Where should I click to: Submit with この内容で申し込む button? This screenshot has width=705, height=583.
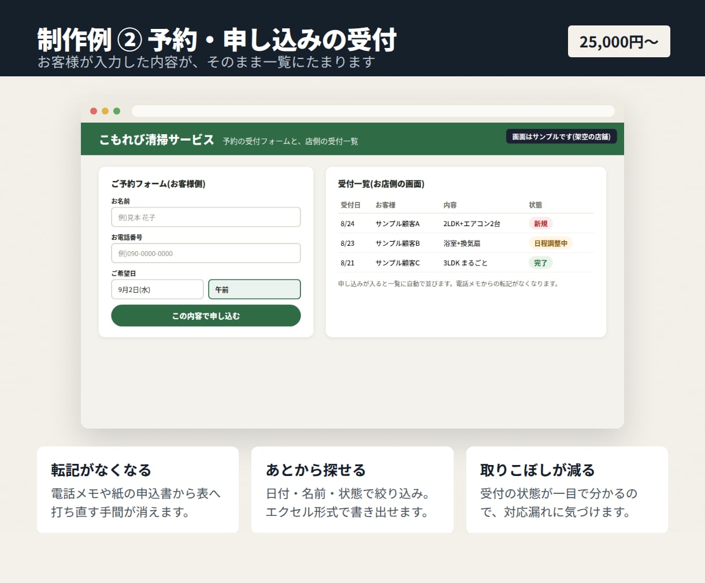[x=206, y=316]
